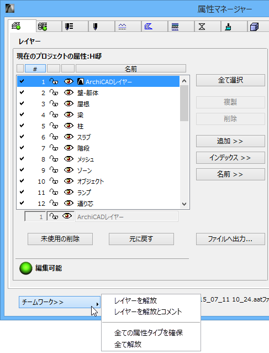Click the checkmark column header
The image size is (269, 353).
[20, 69]
